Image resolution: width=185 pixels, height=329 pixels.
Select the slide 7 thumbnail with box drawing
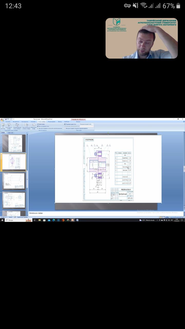click(x=14, y=181)
